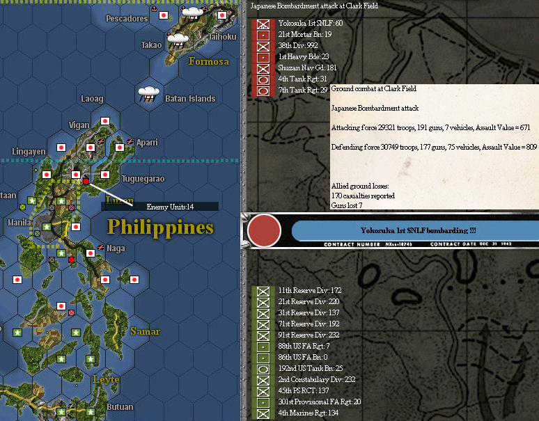This screenshot has height=421, width=539.
Task: Select the Allied star base at Manila
Action: coord(47,227)
